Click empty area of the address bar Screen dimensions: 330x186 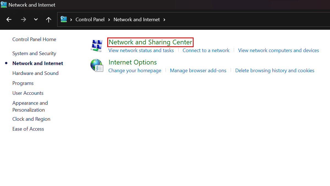coord(248,20)
